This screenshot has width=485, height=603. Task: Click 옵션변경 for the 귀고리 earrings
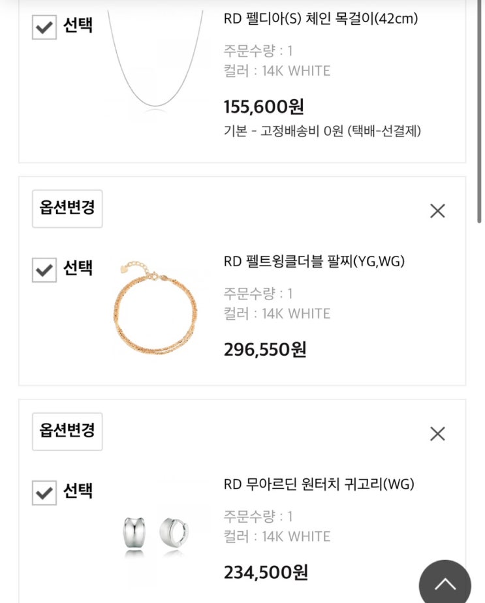tap(67, 431)
